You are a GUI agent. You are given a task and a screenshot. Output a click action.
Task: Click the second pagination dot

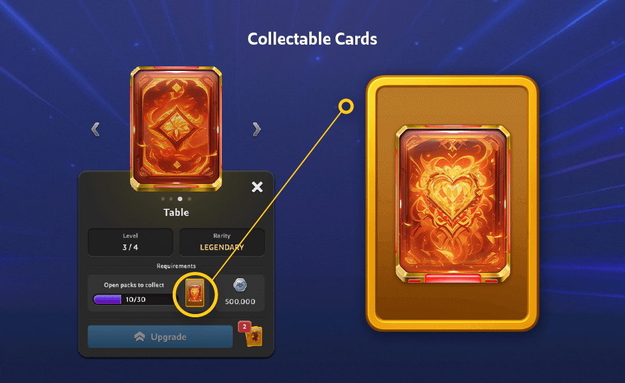(x=171, y=199)
